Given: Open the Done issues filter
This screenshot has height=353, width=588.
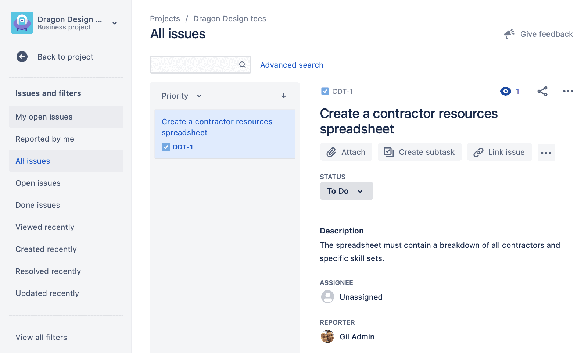Looking at the screenshot, I should pos(37,205).
